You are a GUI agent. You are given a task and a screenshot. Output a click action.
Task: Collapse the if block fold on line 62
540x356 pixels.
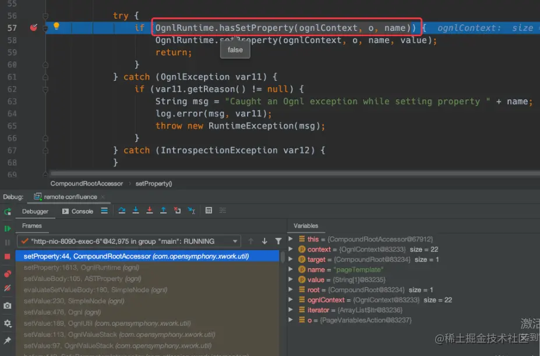click(45, 90)
